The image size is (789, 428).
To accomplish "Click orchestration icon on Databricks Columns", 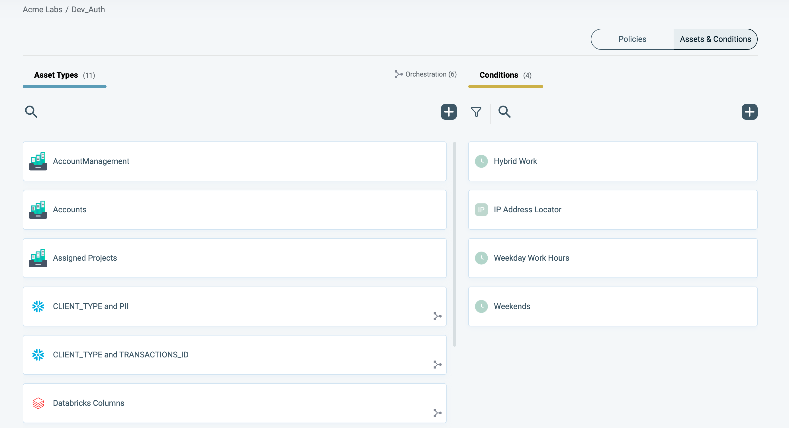I will pyautogui.click(x=438, y=413).
